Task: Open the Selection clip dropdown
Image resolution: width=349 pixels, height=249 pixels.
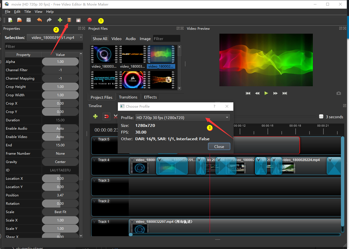Action: coord(55,38)
